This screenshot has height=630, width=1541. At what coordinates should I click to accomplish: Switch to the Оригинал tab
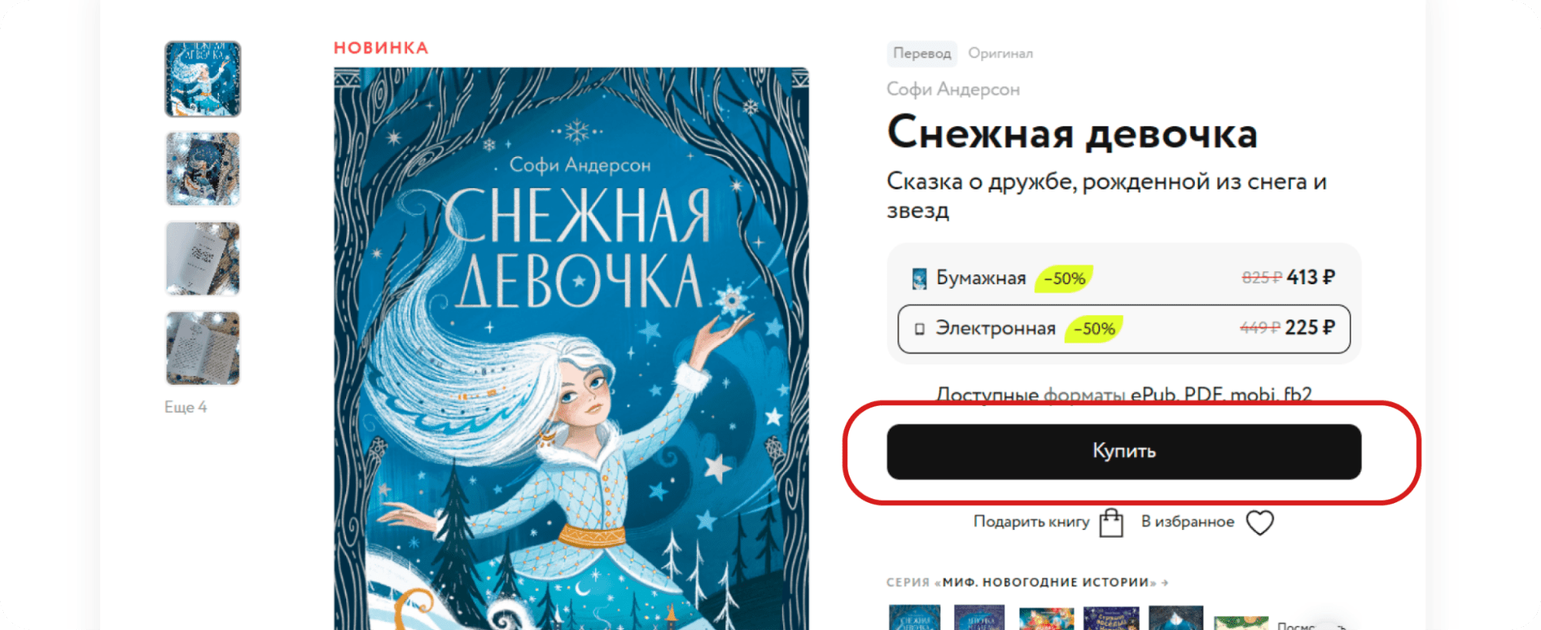(1000, 53)
